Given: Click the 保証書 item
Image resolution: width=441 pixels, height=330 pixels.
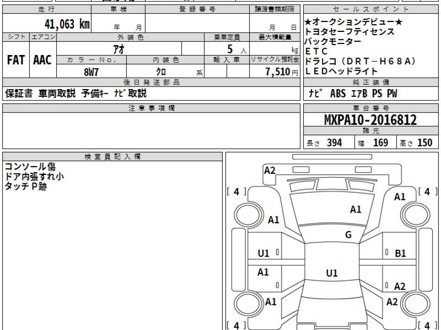Looking at the screenshot, I should pos(19,94).
